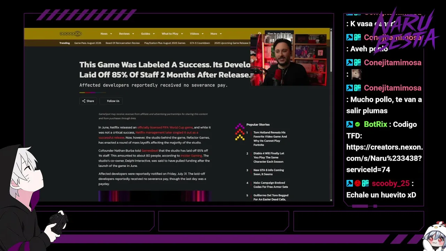
Task: Open GTA 6 Countdown trending link
Action: [x=200, y=43]
